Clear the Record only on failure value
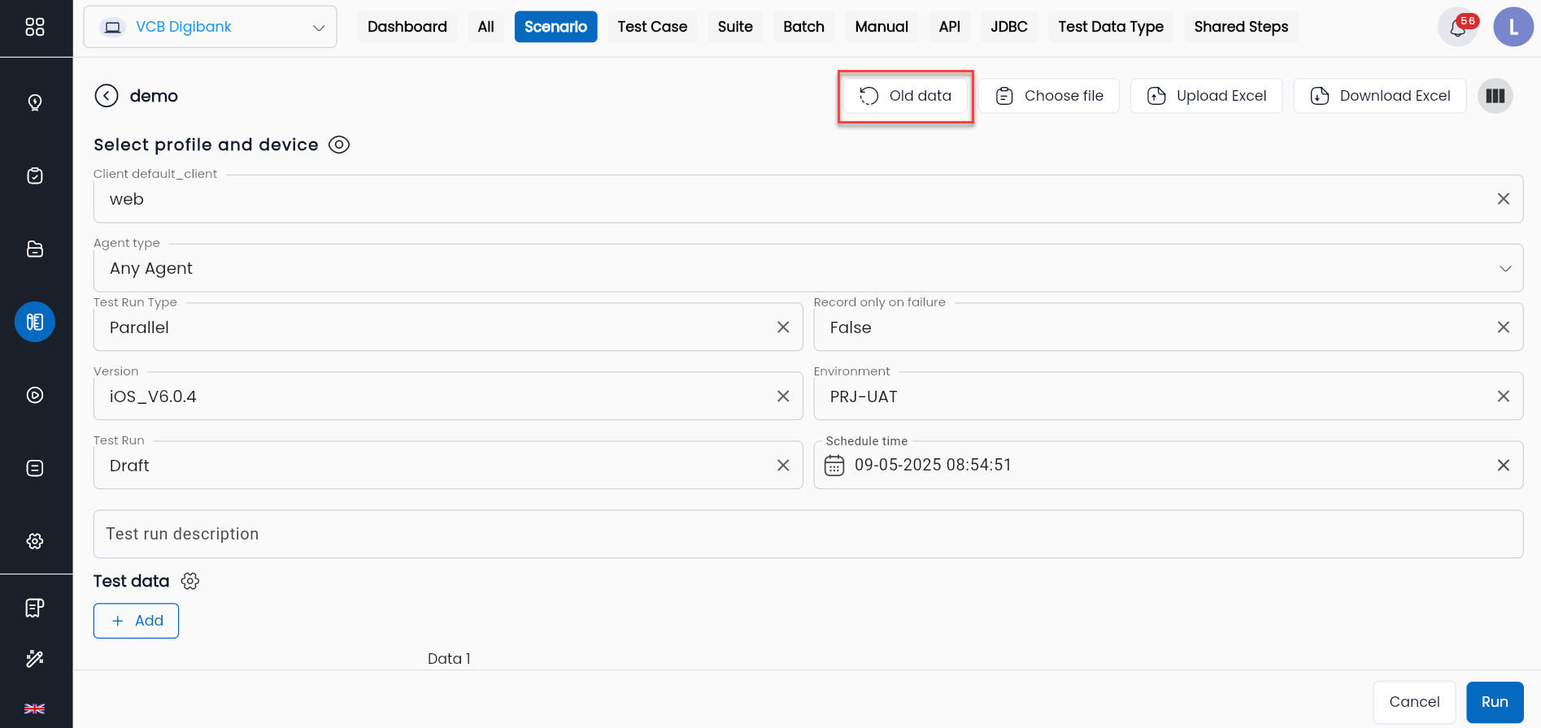This screenshot has width=1541, height=728. click(1503, 327)
